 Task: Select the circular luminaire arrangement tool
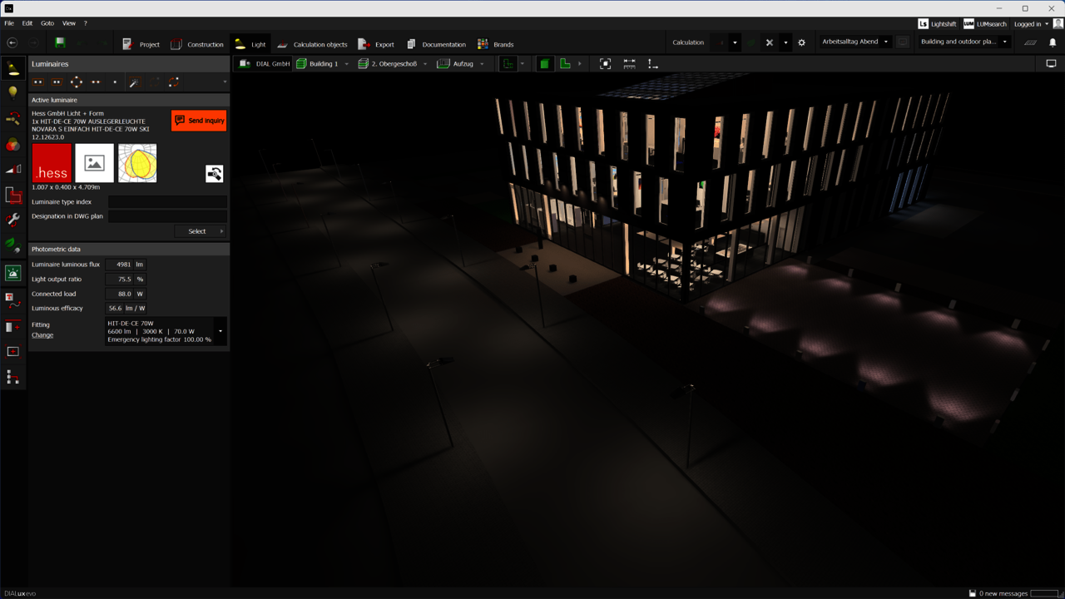(x=77, y=82)
